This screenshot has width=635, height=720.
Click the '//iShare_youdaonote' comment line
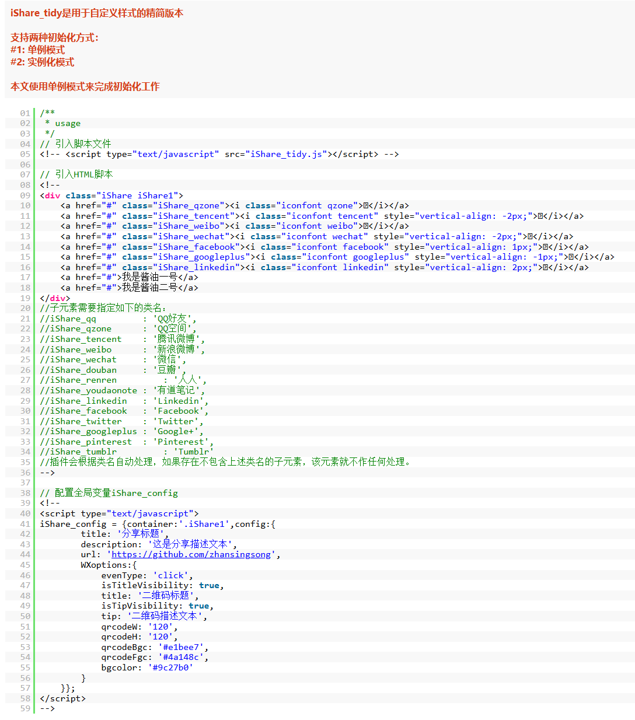coord(123,390)
